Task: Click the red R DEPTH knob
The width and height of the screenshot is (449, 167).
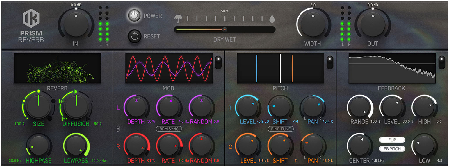Action: [x=136, y=146]
